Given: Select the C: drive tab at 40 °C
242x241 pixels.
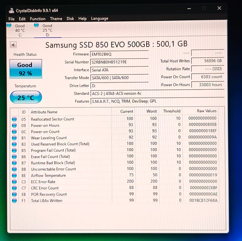Looking at the screenshot, I should pos(20,30).
